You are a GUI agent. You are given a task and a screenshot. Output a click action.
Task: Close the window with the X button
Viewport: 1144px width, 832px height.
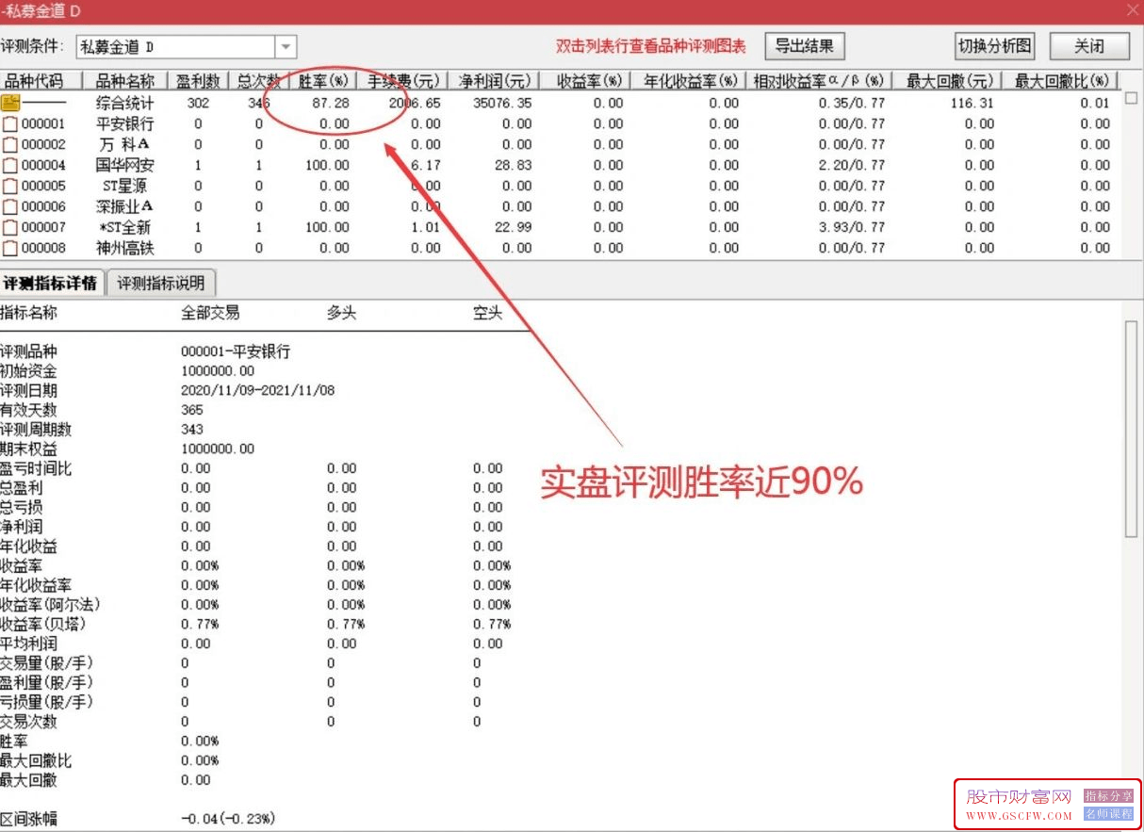[1132, 8]
